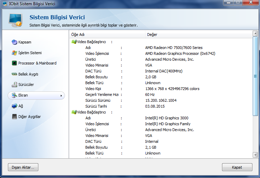260x178 pixels.
Task: Click the Bellek Aygıtı RAM icon
Action: point(15,74)
